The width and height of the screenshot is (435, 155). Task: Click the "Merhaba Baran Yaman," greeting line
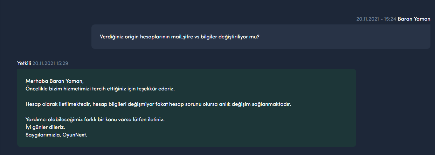coord(55,81)
